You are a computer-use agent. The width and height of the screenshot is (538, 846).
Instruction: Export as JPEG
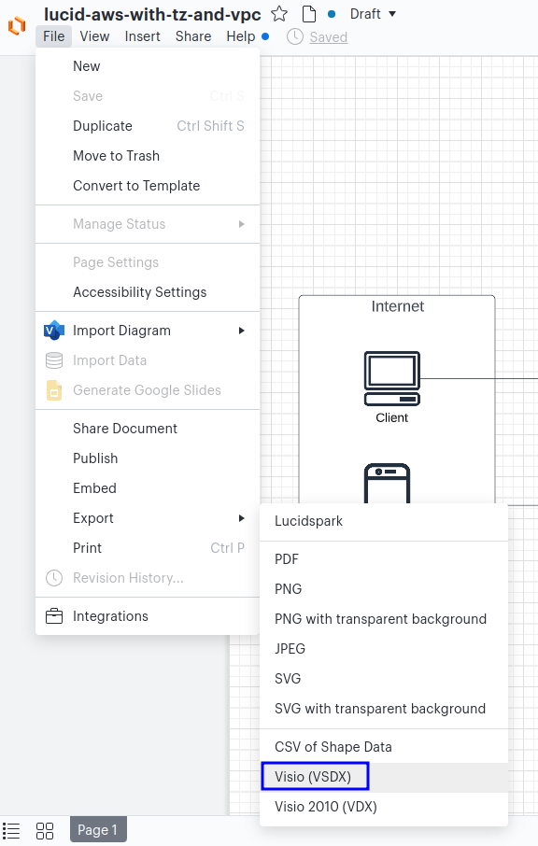[384, 649]
